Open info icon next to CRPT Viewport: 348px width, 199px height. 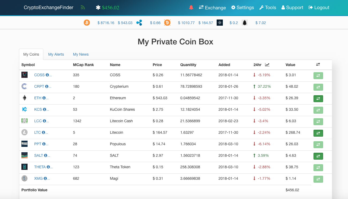tap(47, 86)
